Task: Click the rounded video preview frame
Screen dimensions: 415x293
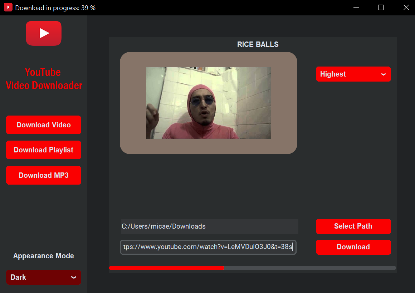Action: (208, 147)
